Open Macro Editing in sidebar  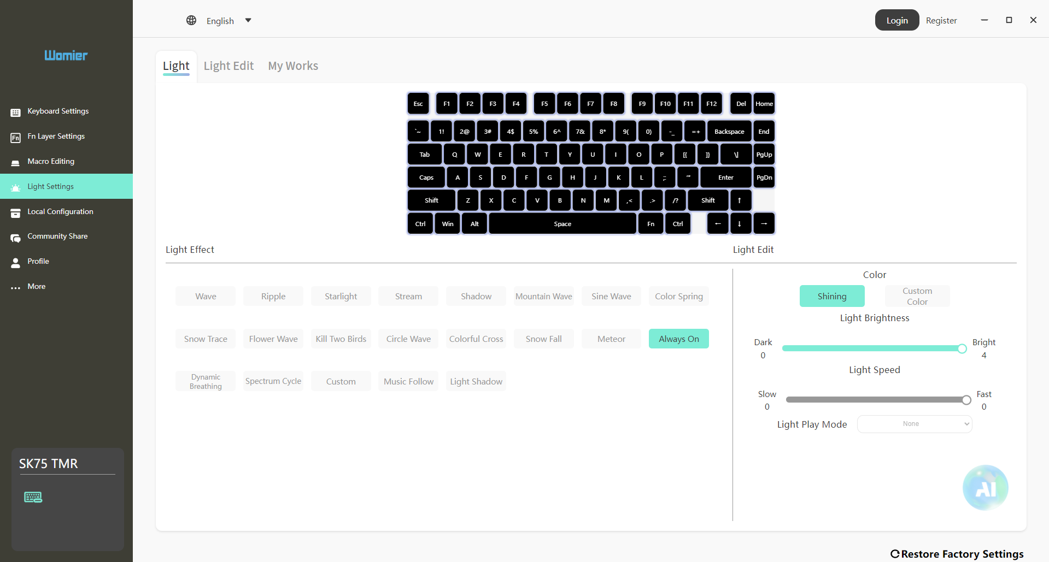(x=51, y=162)
